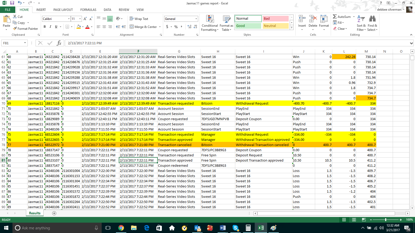Screen dimensions: 415x233
Task: Click Insert cells icon
Action: 302,19
